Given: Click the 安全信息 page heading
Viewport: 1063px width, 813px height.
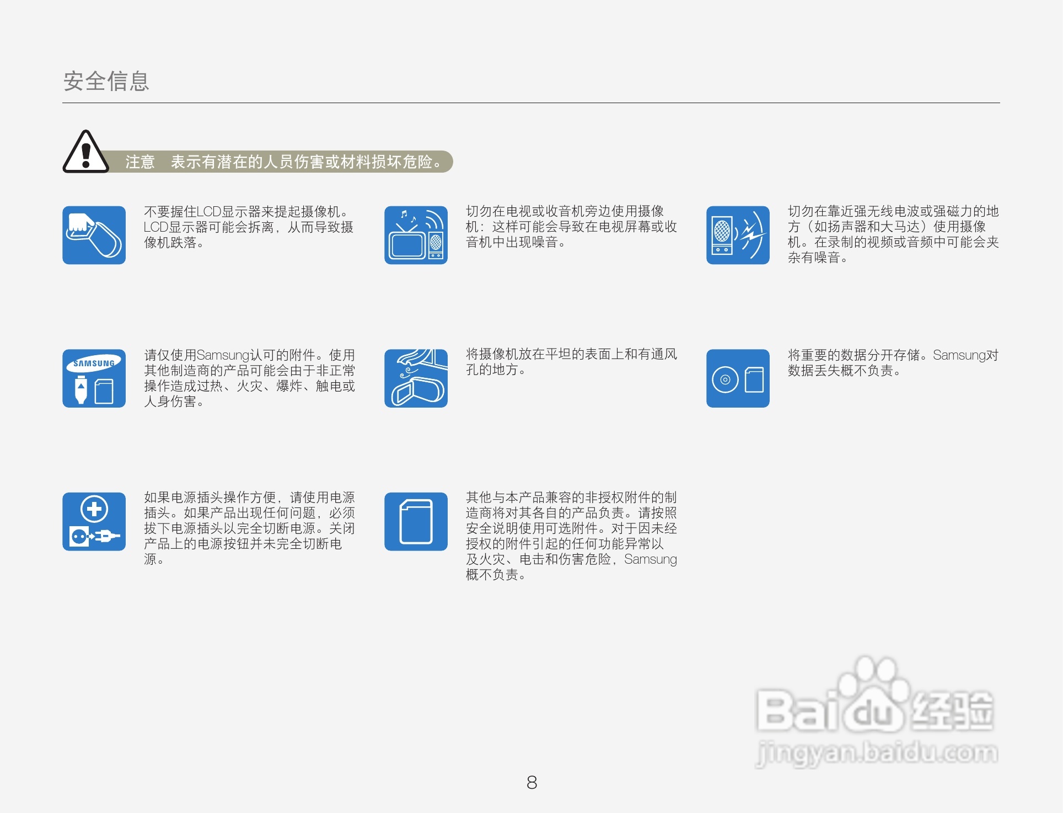Looking at the screenshot, I should [106, 81].
